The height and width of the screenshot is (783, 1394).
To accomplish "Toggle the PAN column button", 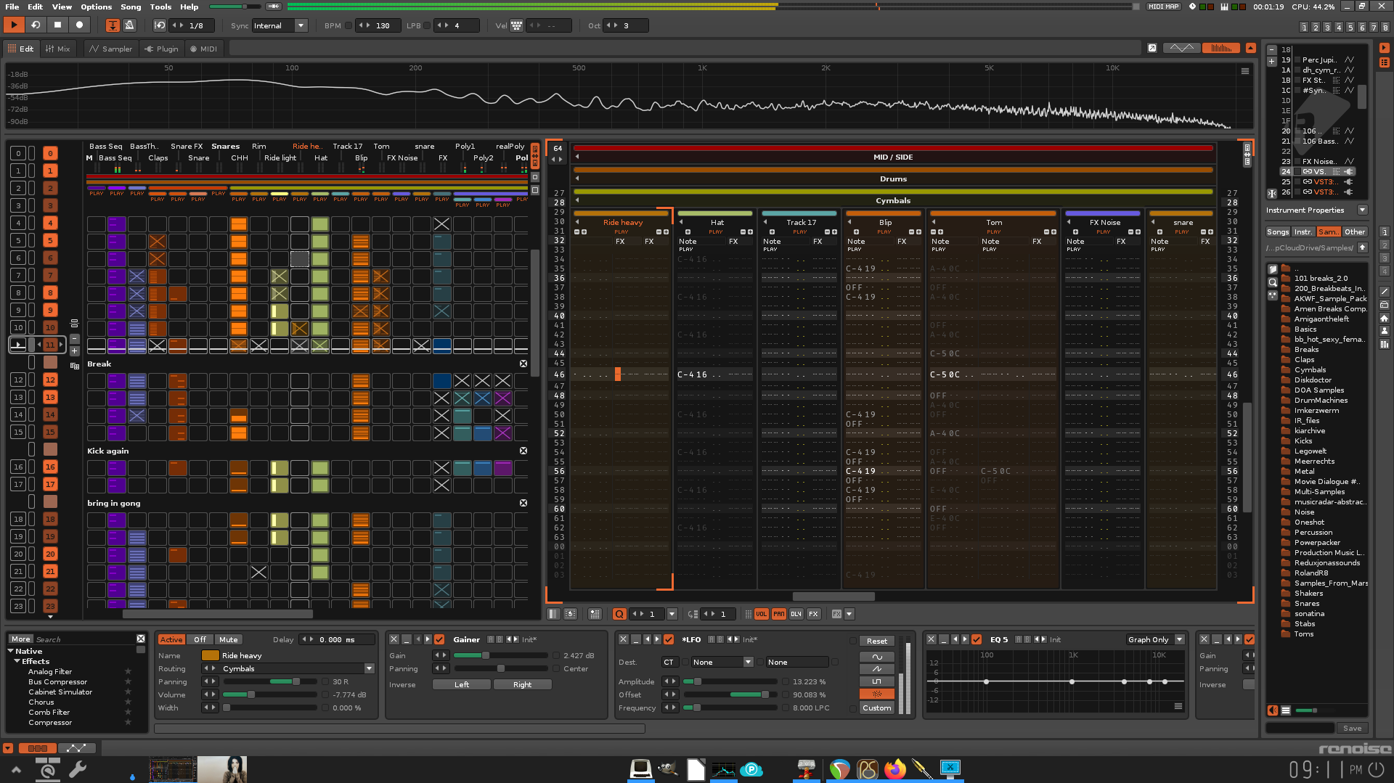I will 778,614.
